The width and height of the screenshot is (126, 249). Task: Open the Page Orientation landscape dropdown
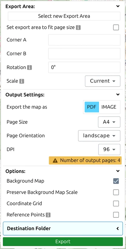[99, 136]
